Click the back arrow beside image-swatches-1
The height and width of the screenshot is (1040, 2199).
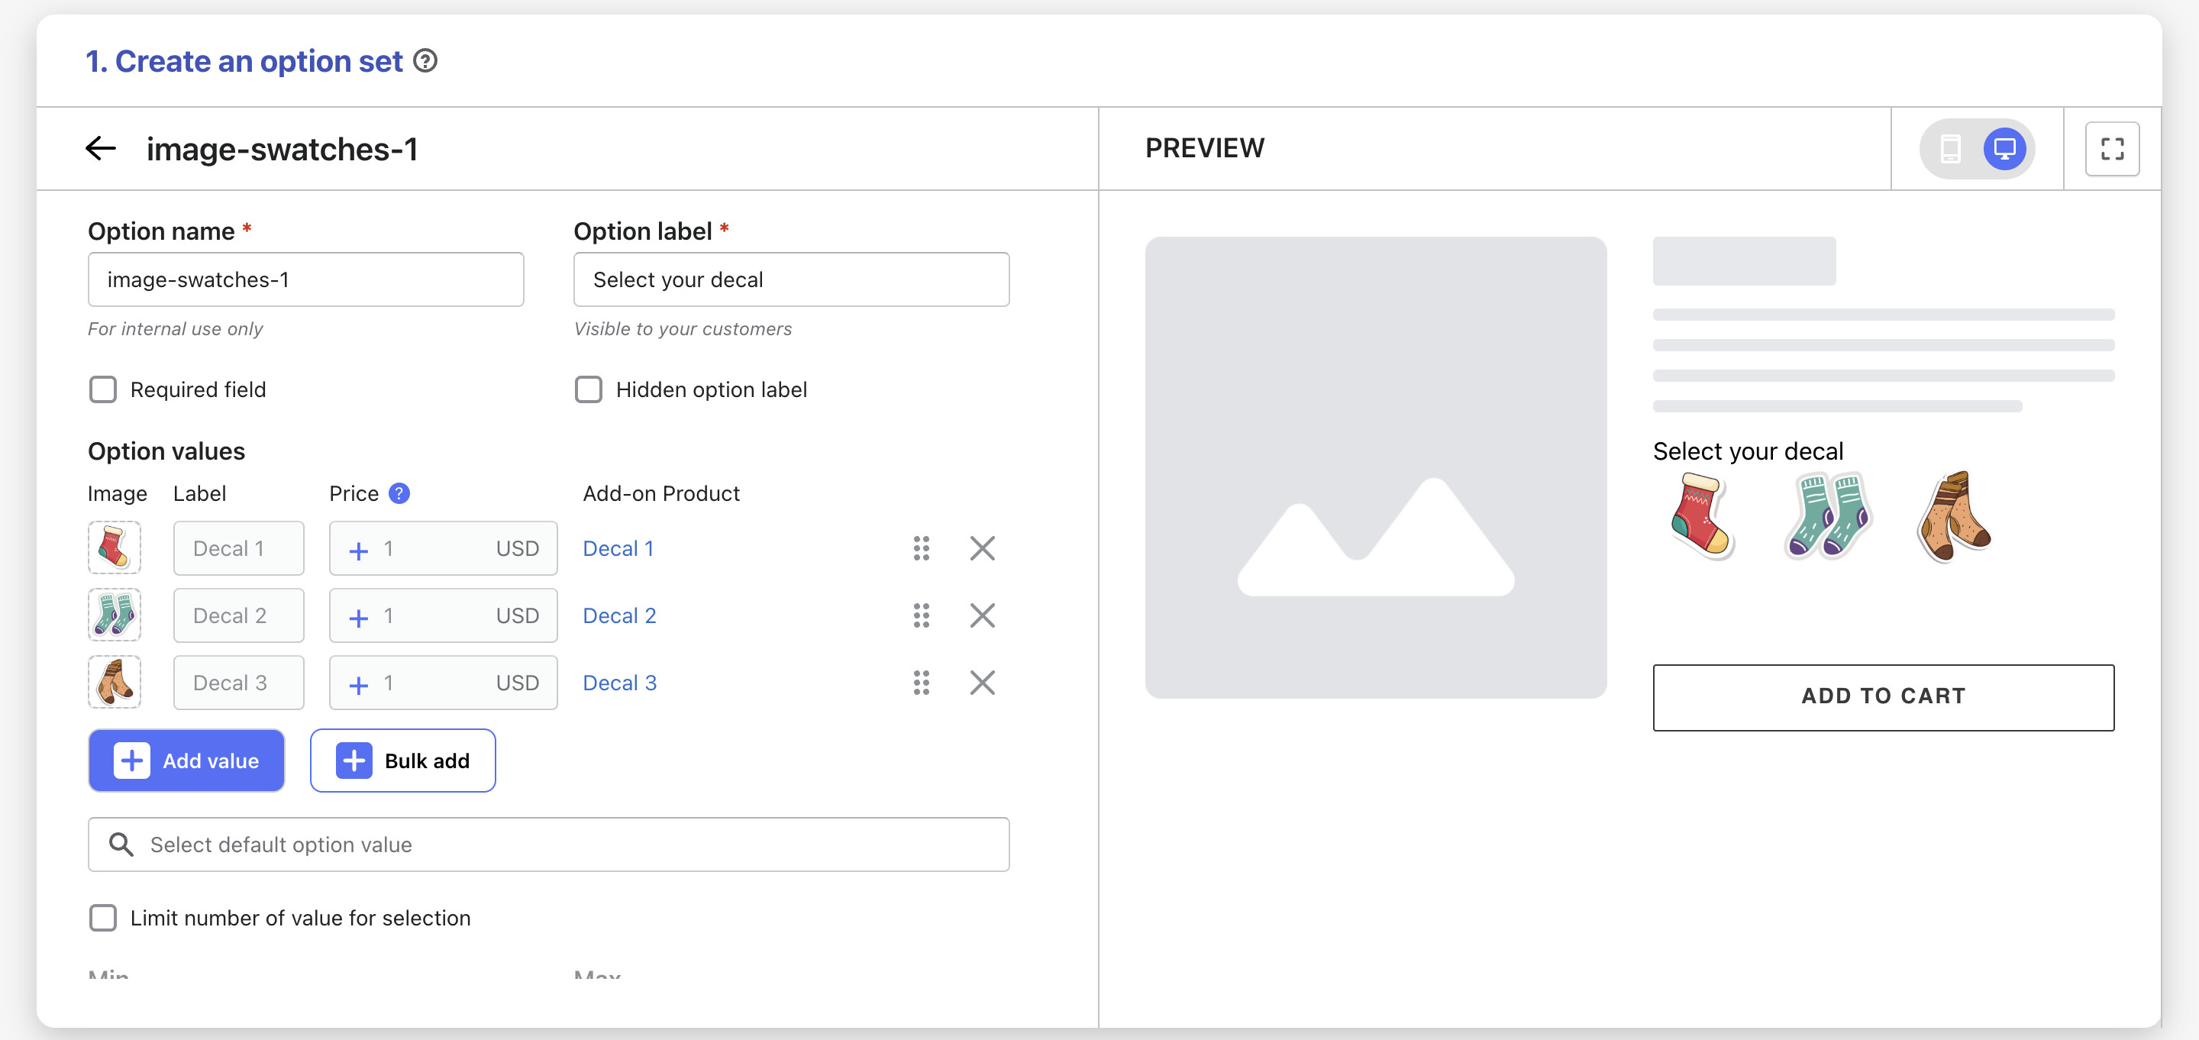pos(101,149)
